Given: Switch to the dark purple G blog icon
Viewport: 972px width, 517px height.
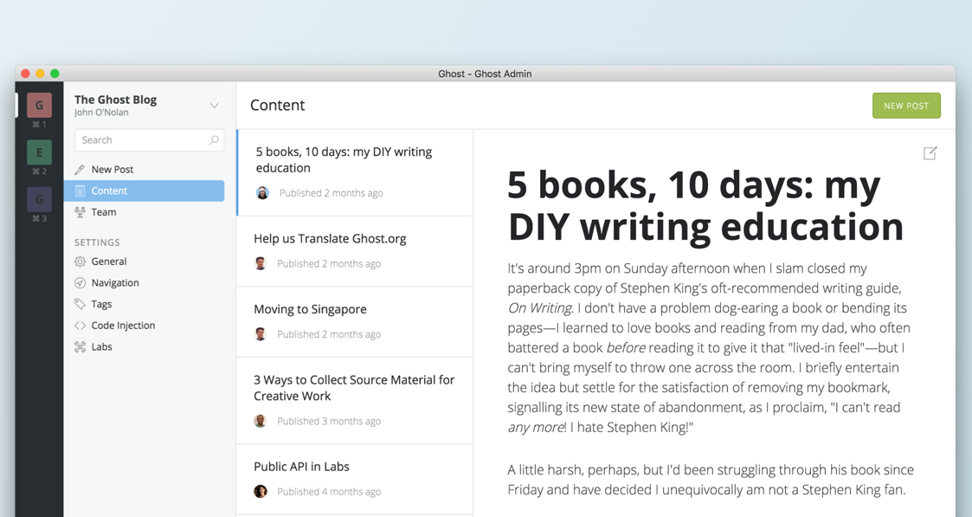Looking at the screenshot, I should click(x=39, y=199).
